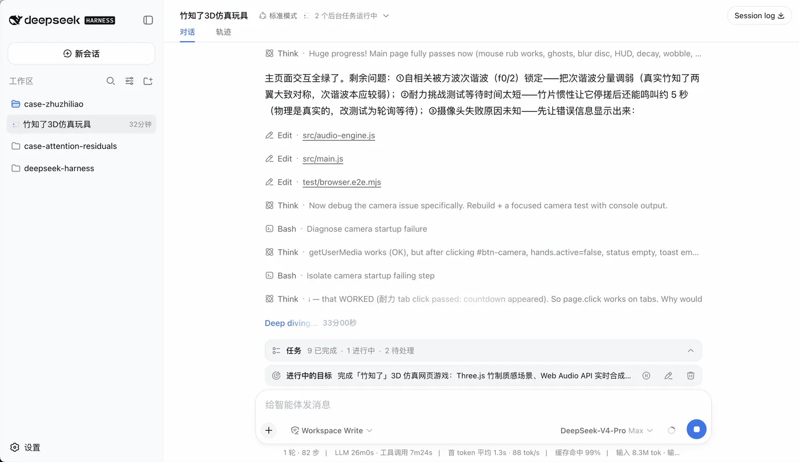Open the src/main.js file link
This screenshot has height=462, width=799.
pos(322,159)
